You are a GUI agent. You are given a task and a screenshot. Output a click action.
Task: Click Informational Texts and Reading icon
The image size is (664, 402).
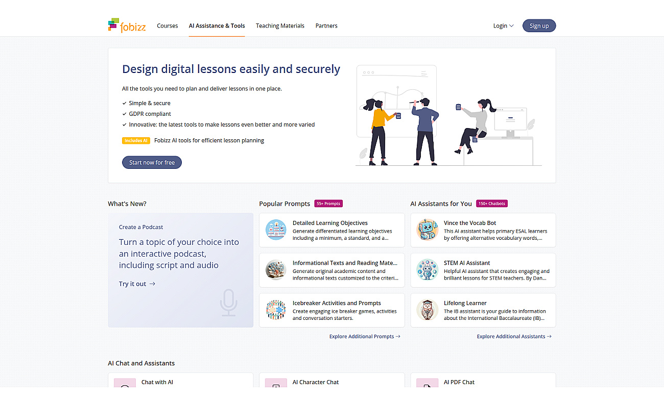(x=276, y=270)
